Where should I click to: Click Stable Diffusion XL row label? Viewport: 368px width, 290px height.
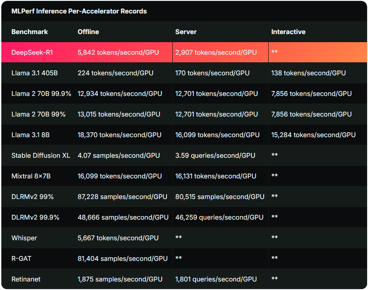click(x=41, y=156)
